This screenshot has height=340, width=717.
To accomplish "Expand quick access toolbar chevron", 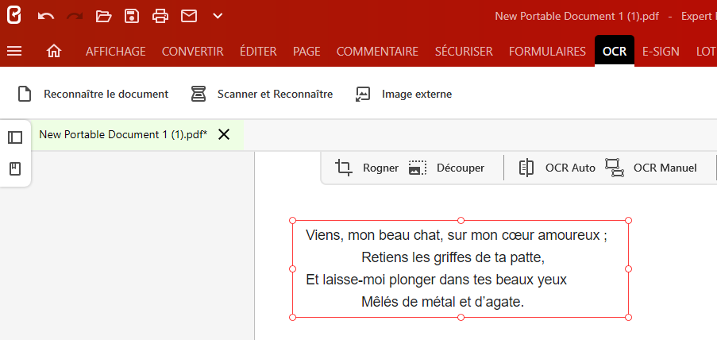I will click(218, 16).
